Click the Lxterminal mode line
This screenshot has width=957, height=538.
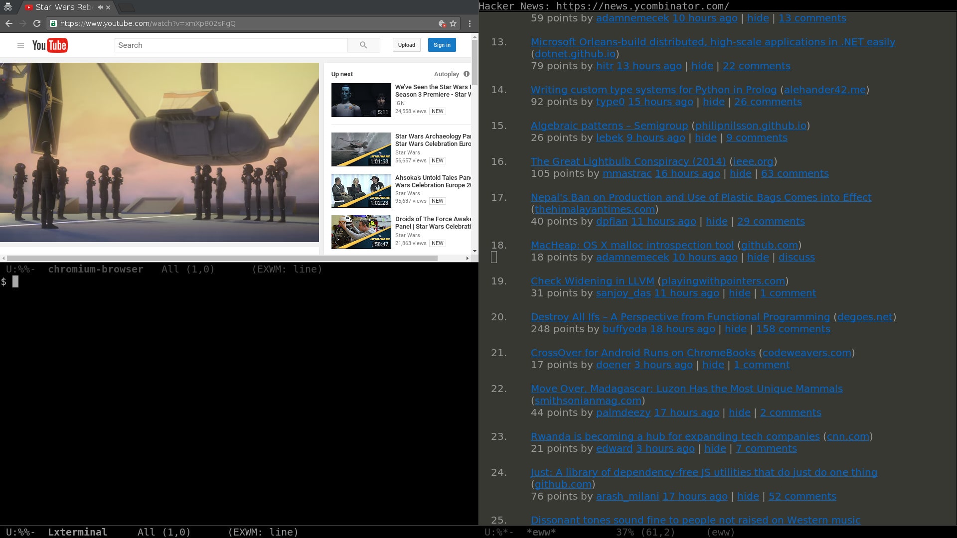(239, 532)
